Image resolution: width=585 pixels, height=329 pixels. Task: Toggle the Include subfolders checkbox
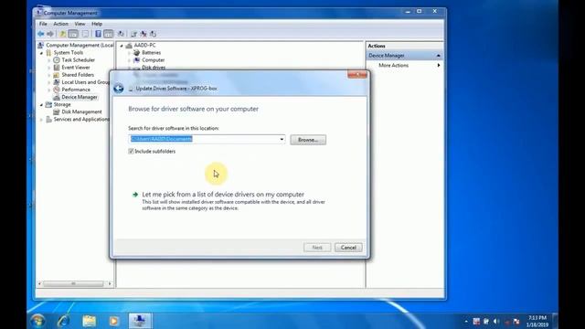point(131,151)
